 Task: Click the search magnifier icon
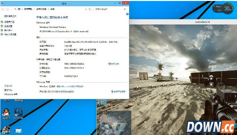click(x=125, y=9)
